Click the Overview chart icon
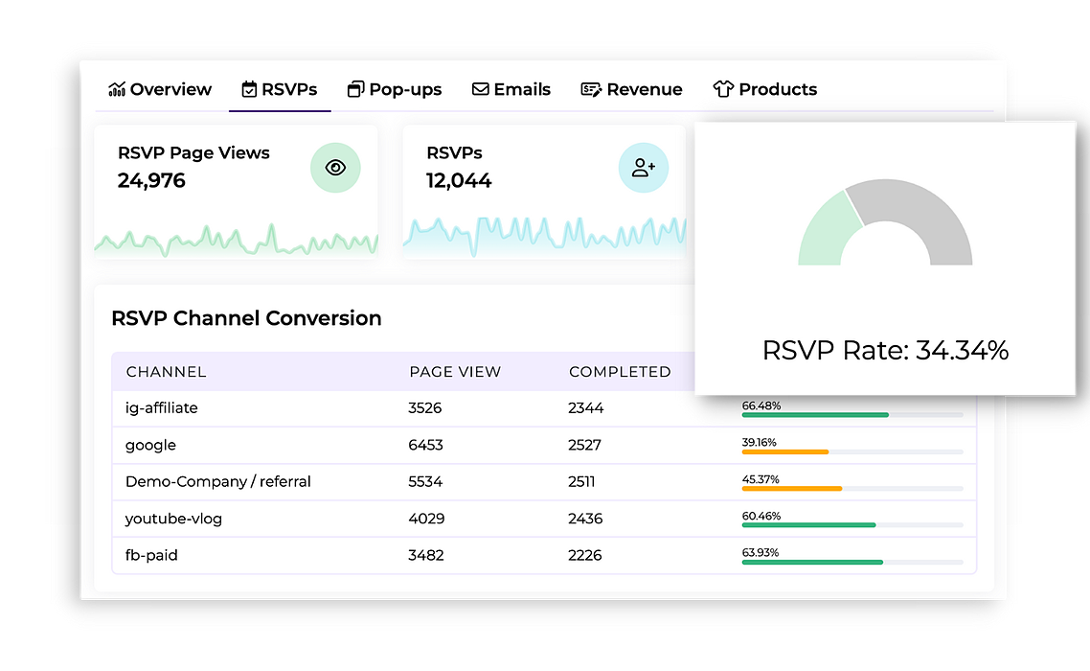The image size is (1090, 671). click(117, 90)
